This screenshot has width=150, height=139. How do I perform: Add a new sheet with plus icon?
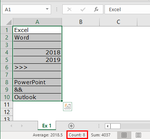[71, 126]
